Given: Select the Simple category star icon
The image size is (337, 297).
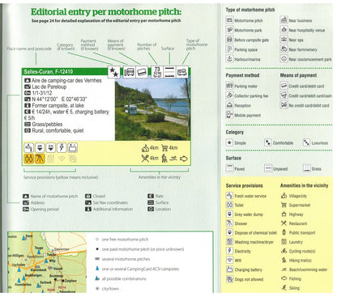Looking at the screenshot, I should (x=229, y=142).
